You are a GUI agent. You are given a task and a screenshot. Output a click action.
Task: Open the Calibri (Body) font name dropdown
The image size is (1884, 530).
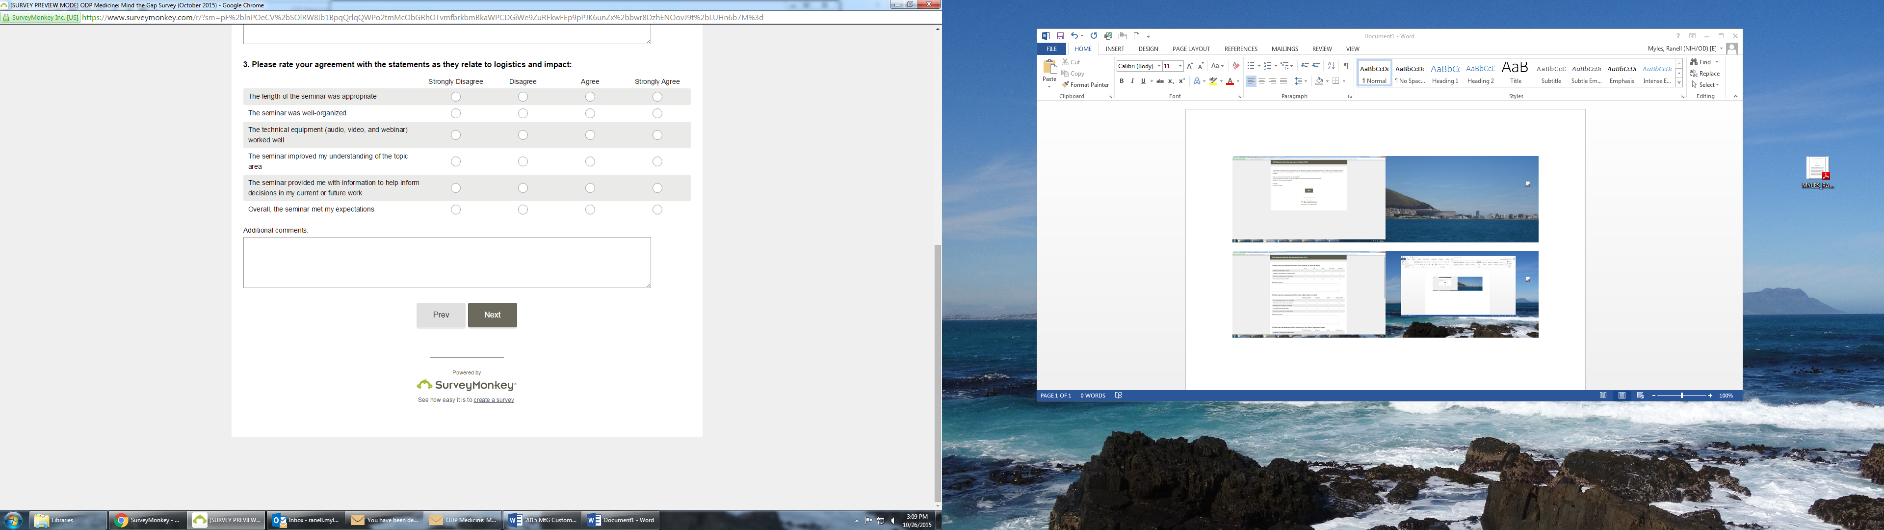(1159, 66)
